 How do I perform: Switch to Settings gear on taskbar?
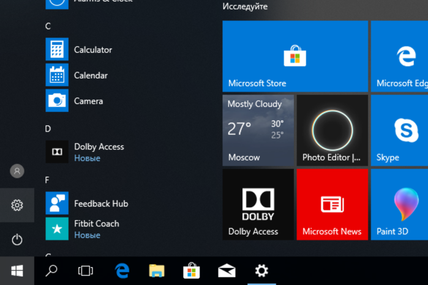pos(261,271)
